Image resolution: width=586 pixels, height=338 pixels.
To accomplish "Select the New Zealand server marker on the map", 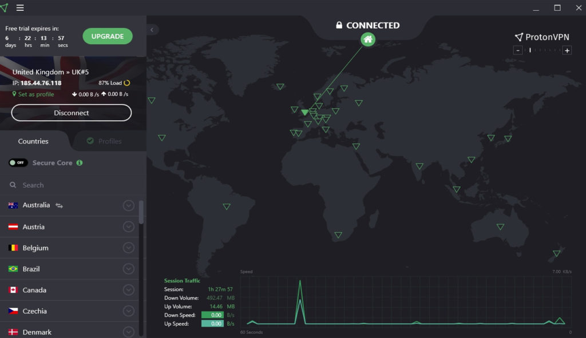I will coord(556,253).
